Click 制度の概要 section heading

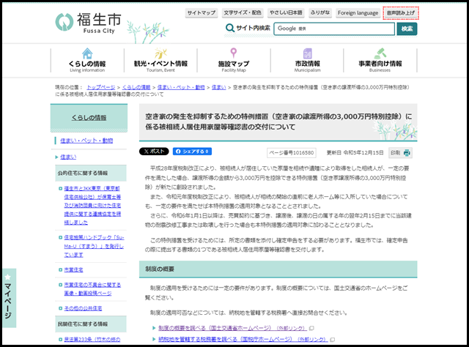pyautogui.click(x=160, y=269)
